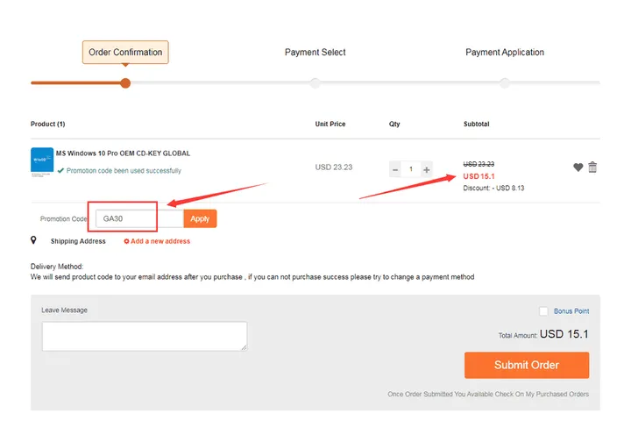This screenshot has width=631, height=442.
Task: Increase quantity with the plus button
Action: click(427, 169)
